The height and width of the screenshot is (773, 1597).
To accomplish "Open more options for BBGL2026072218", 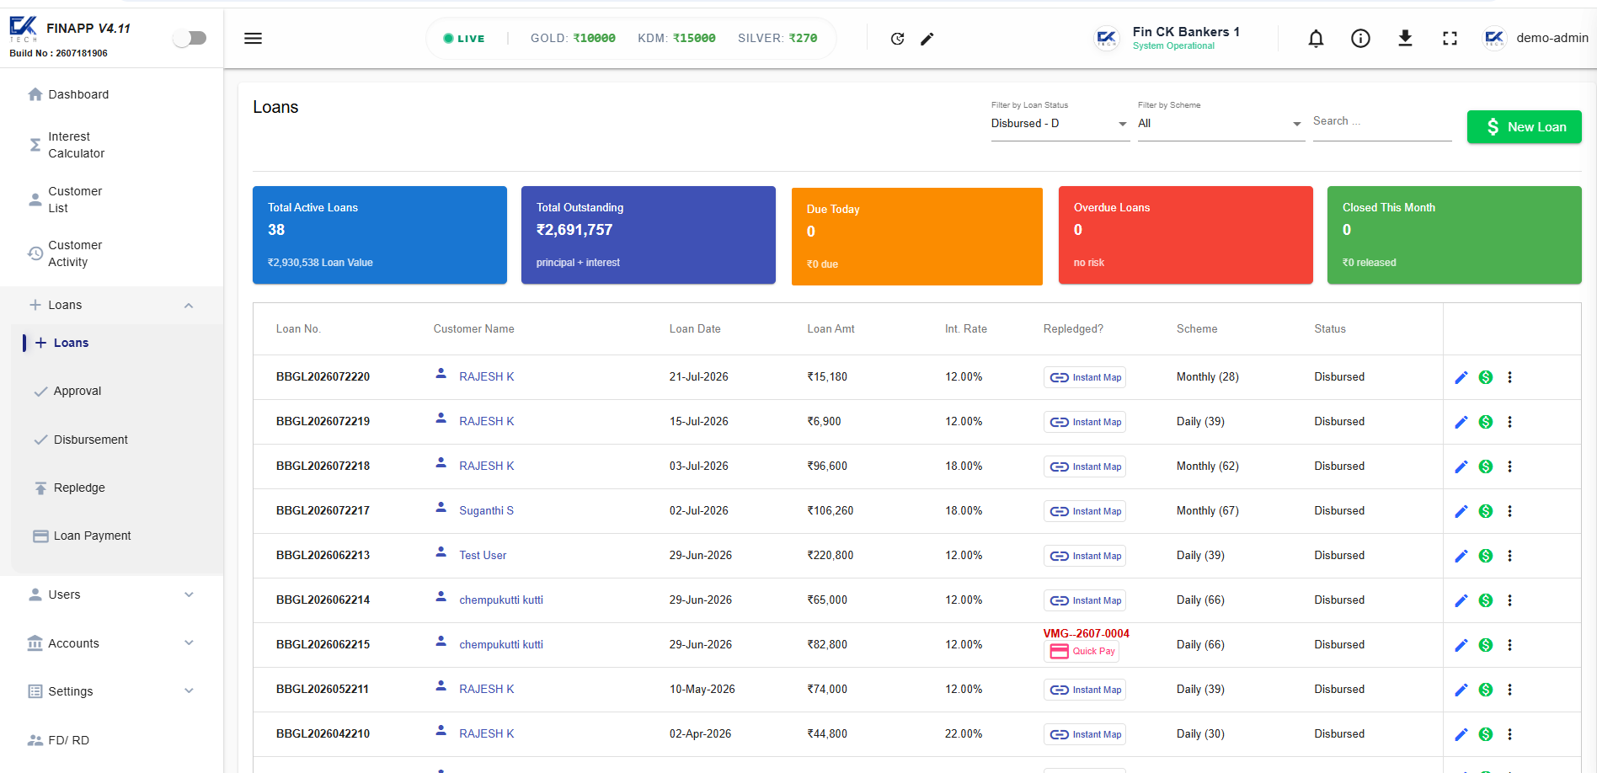I will tap(1509, 466).
